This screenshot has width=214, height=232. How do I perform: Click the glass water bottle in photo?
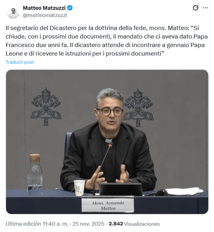(35, 175)
